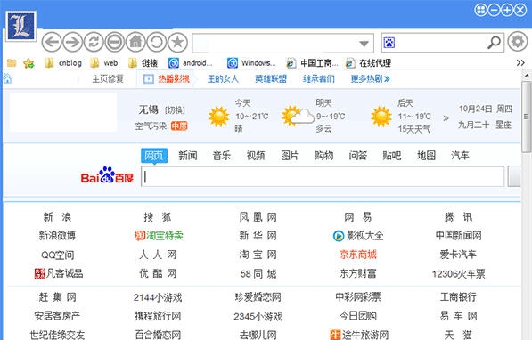Image resolution: width=532 pixels, height=340 pixels.
Task: Click the browser L logo
Action: pos(20,27)
